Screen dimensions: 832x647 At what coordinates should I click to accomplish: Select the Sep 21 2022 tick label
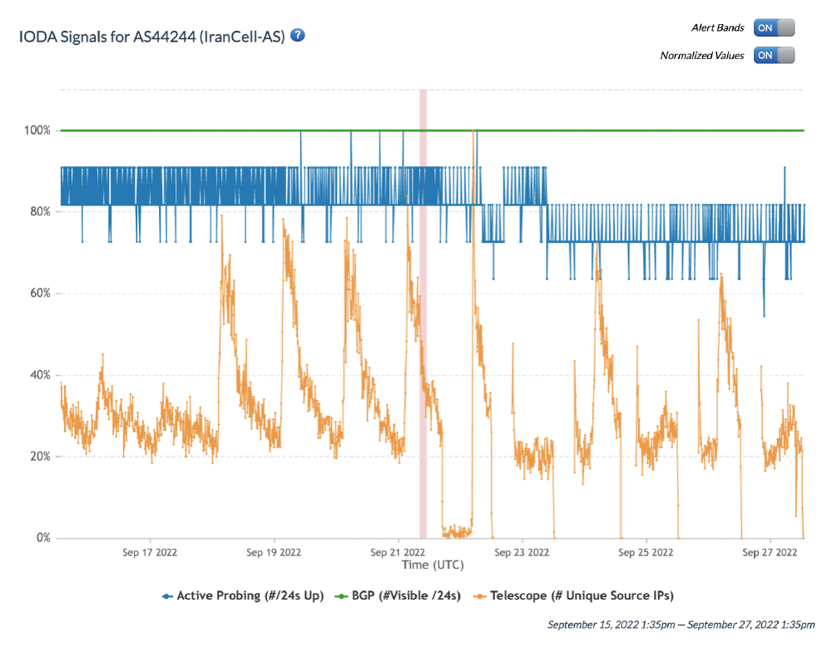click(398, 552)
